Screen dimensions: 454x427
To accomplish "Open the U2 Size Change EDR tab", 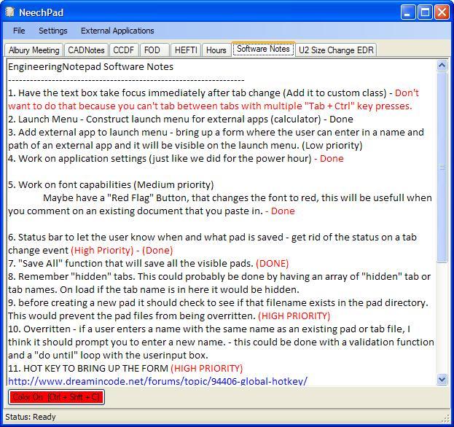I will coord(336,50).
